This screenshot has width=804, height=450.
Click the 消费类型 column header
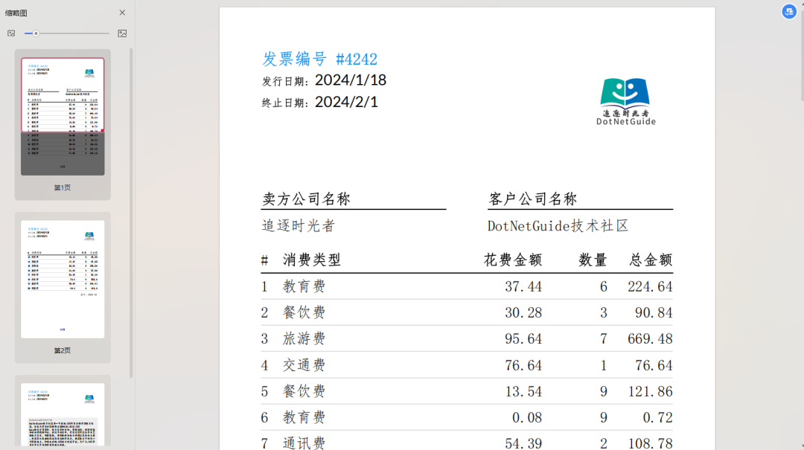(312, 260)
